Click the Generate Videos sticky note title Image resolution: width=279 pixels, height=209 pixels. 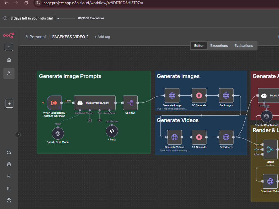[177, 120]
